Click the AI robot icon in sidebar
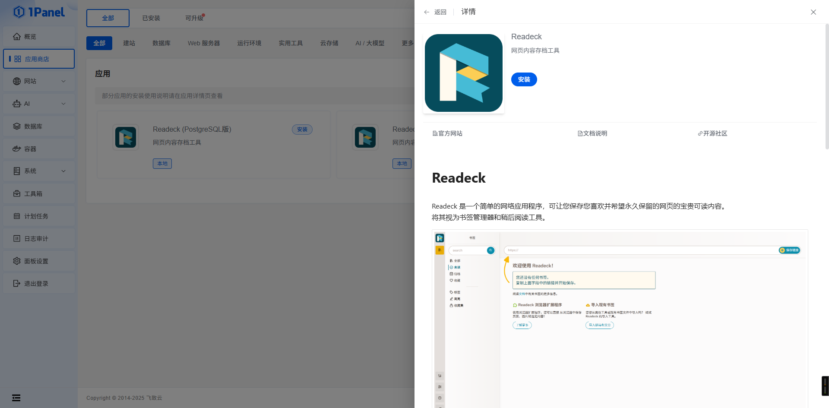829x408 pixels. [x=17, y=104]
